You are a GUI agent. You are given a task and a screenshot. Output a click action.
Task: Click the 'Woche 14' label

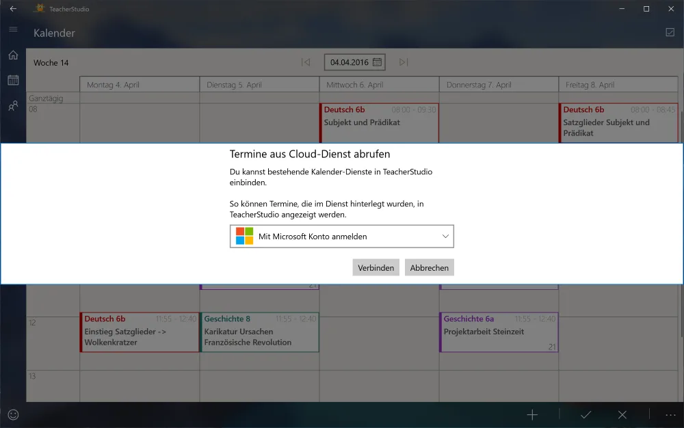click(x=51, y=63)
